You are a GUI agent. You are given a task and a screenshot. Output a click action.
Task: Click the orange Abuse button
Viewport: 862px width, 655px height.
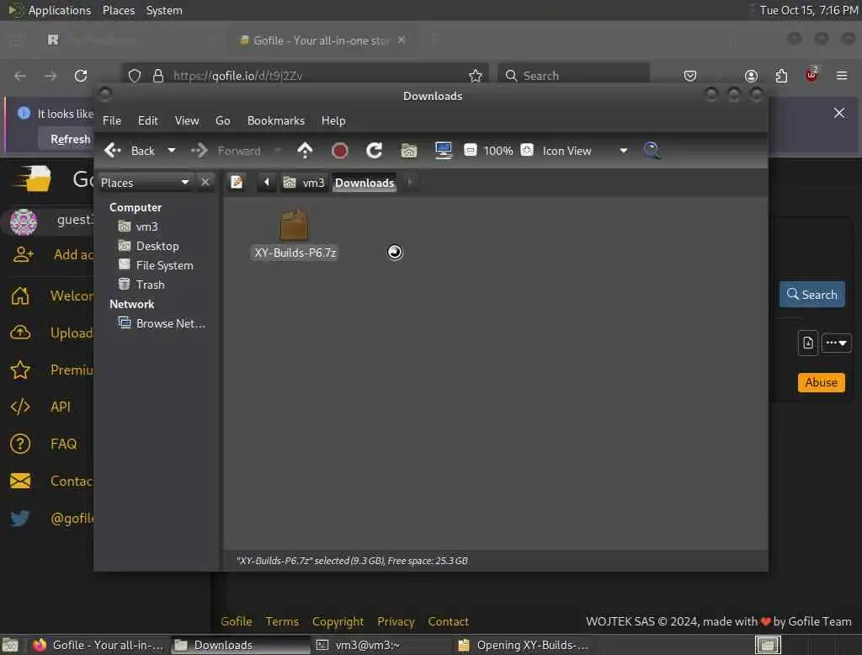(x=822, y=382)
